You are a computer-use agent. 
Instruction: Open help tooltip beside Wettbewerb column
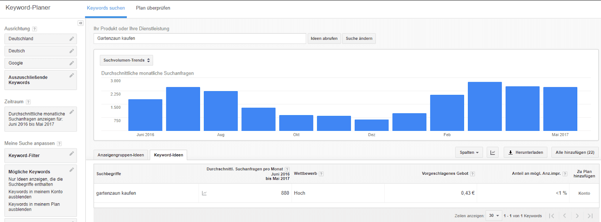tap(321, 174)
